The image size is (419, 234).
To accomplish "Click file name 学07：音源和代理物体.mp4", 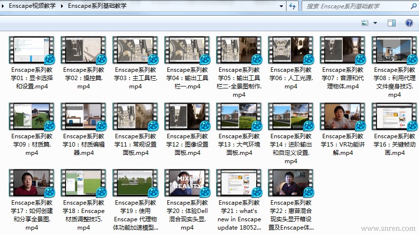I will tap(343, 78).
